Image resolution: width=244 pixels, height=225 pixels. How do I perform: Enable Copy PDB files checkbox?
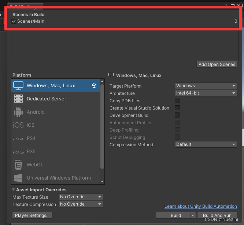coord(177,100)
